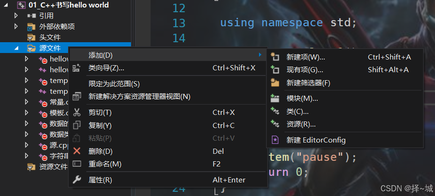This screenshot has width=435, height=196.
Task: Choose 删除(D) from the menu
Action: 168,151
